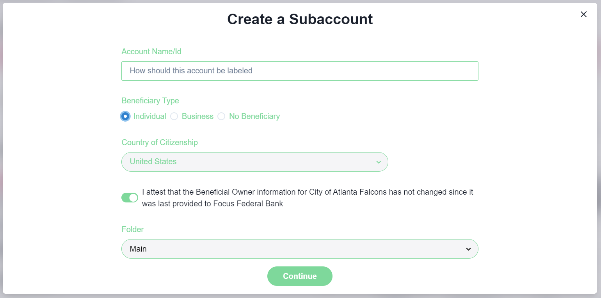Click the arrow icon in Folder selector
Image resolution: width=601 pixels, height=298 pixels.
(468, 249)
